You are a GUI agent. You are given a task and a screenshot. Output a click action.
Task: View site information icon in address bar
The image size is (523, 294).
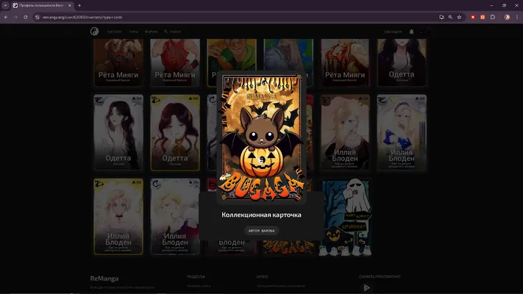coord(37,17)
